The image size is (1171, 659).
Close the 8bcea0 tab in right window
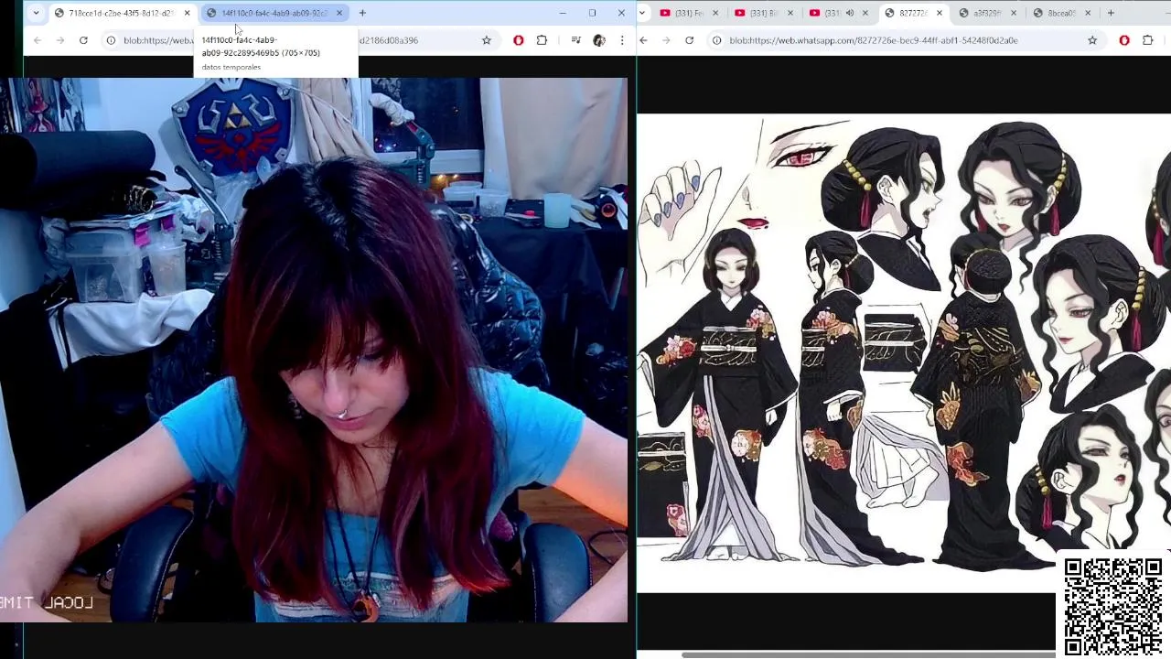[1088, 13]
